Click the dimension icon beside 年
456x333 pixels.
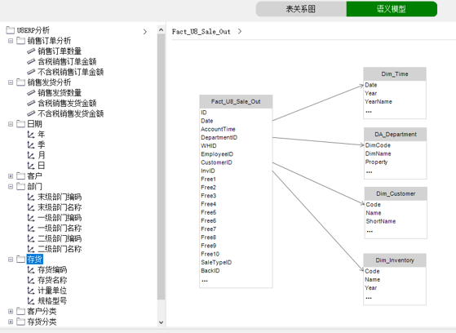click(x=31, y=135)
